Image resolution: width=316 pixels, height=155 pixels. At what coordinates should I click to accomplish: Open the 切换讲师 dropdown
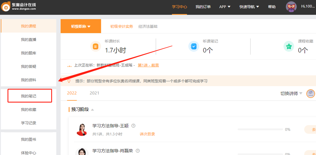tap(291, 94)
